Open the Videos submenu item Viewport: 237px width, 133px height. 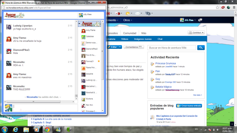pyautogui.click(x=125, y=39)
